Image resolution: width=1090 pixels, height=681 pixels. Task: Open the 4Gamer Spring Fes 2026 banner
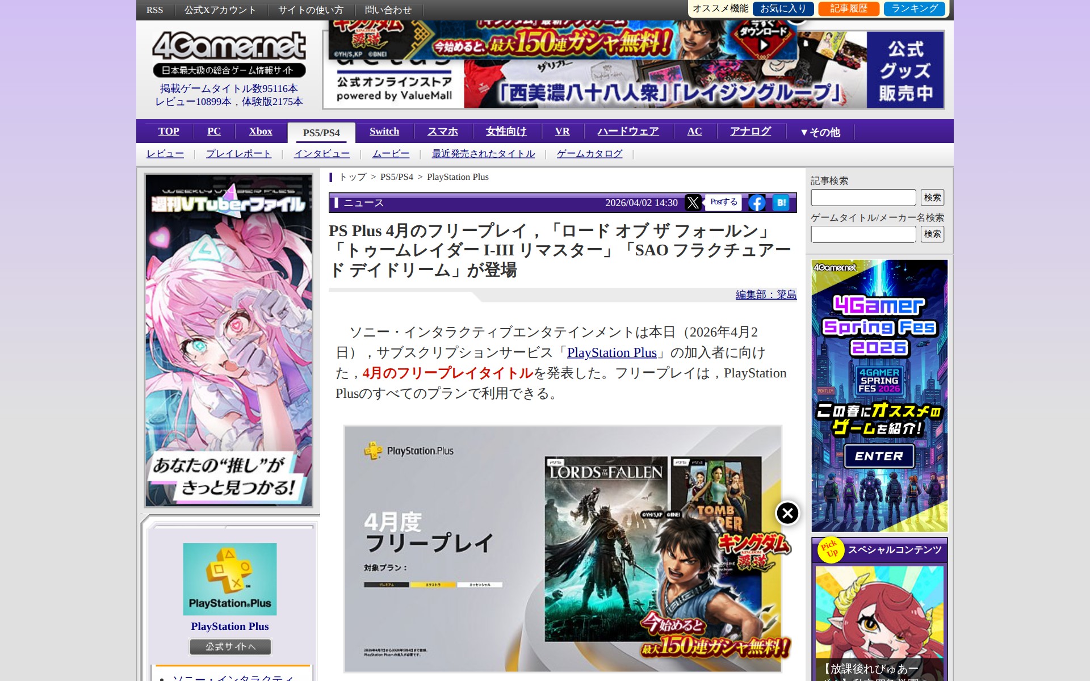[x=879, y=396]
